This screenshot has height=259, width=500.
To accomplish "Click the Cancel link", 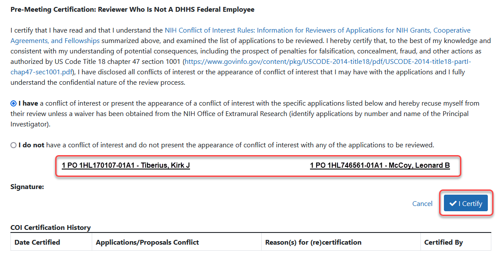I will pos(422,203).
